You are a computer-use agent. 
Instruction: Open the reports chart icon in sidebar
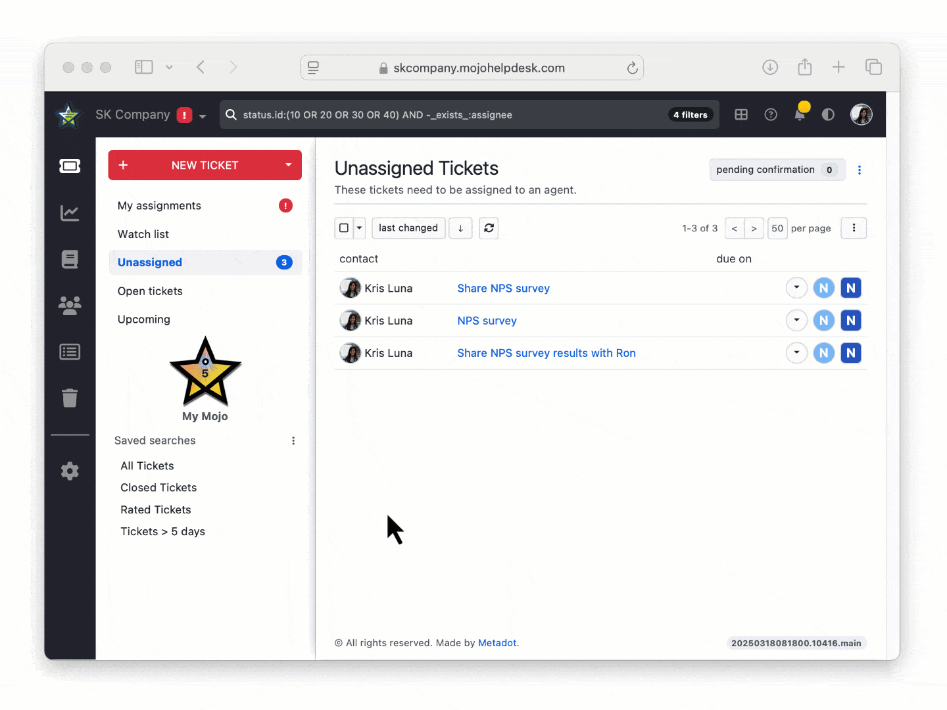pyautogui.click(x=70, y=213)
